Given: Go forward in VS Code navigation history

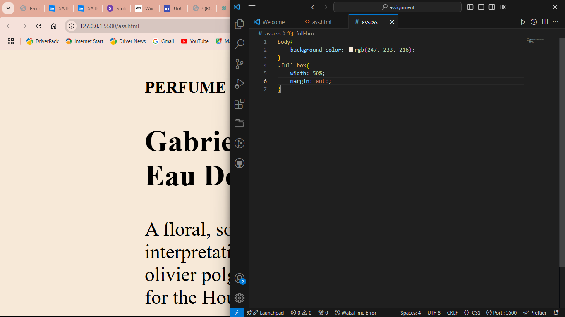Looking at the screenshot, I should click(325, 7).
